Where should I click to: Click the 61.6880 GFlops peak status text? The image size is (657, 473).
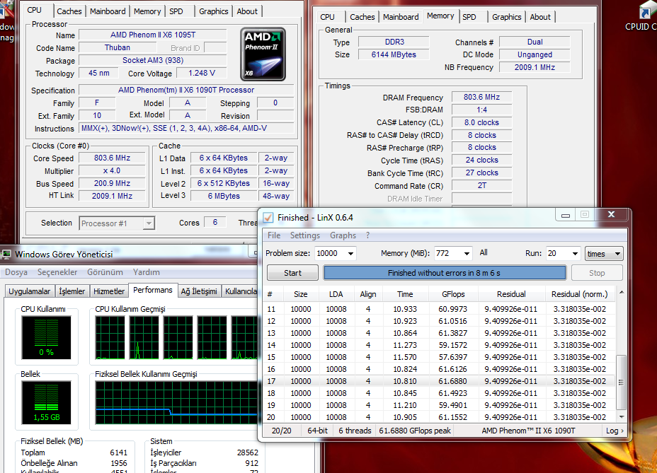pyautogui.click(x=415, y=431)
